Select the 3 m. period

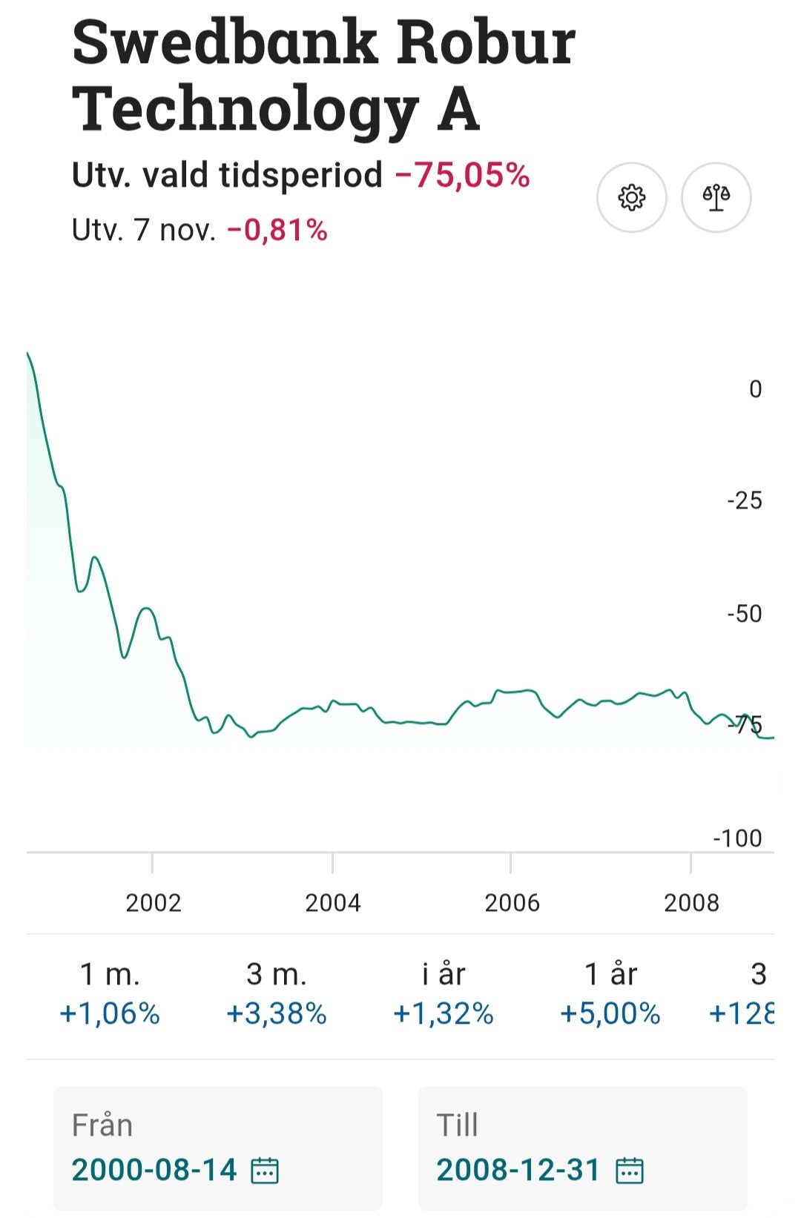[x=276, y=993]
